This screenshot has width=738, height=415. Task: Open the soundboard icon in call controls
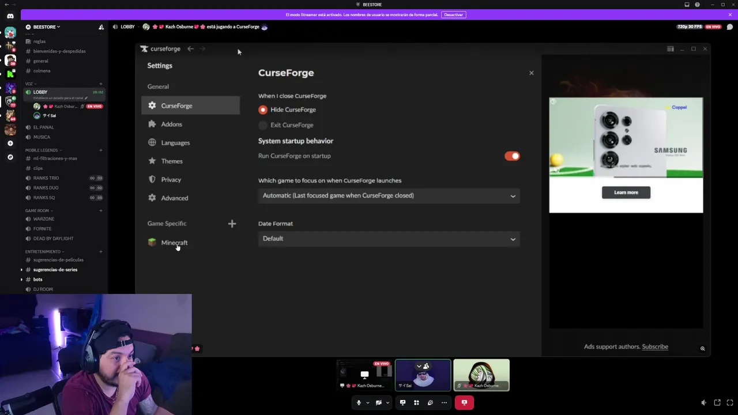(430, 402)
